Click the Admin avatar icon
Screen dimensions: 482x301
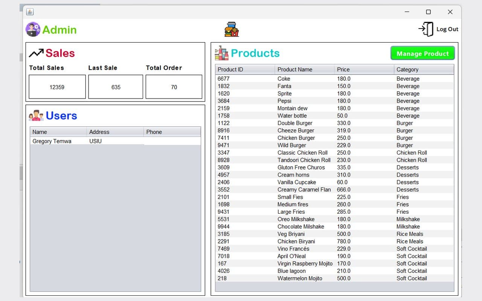coord(33,29)
